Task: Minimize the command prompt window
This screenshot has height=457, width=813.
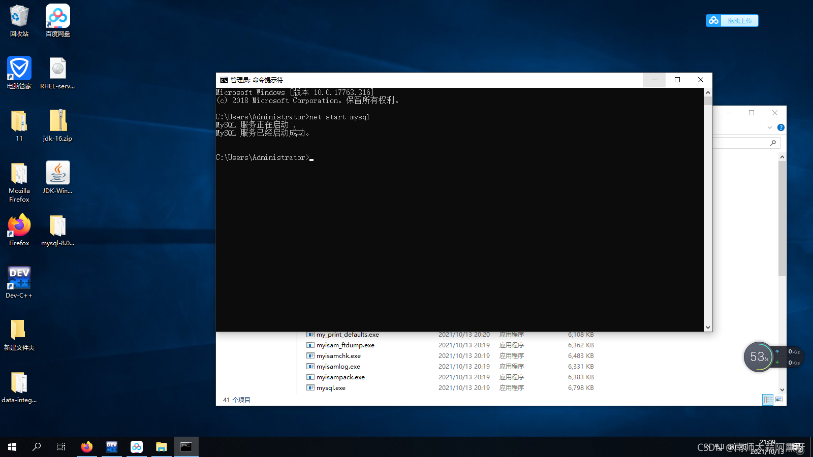Action: [654, 80]
